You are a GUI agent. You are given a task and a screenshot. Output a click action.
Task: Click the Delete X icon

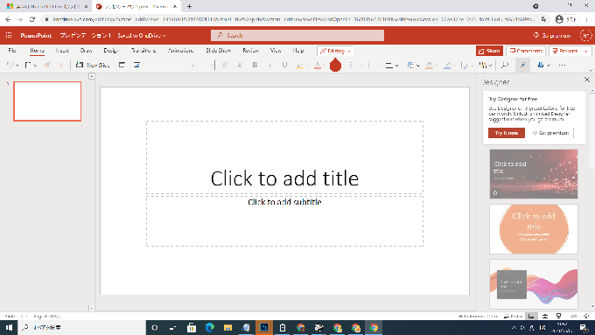click(61, 66)
